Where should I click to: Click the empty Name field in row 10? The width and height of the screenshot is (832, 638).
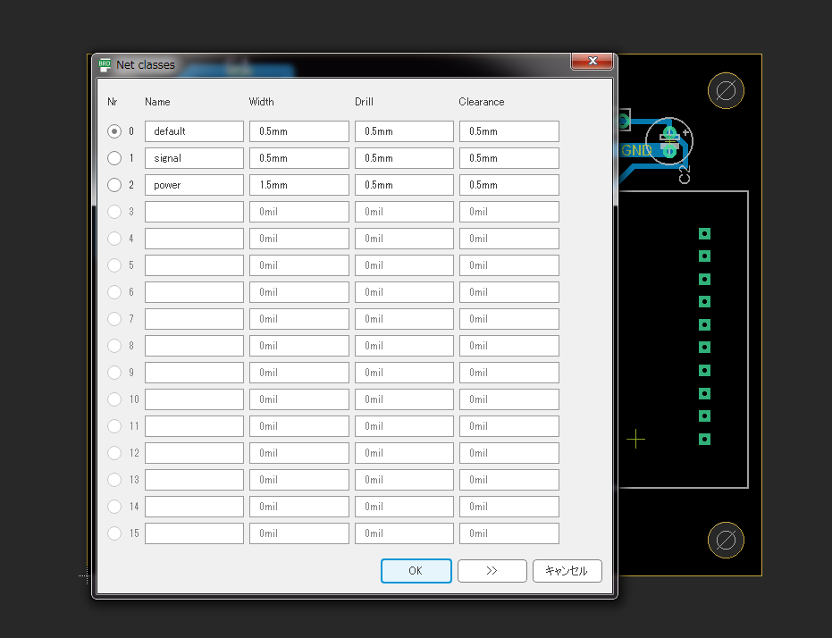pos(194,399)
